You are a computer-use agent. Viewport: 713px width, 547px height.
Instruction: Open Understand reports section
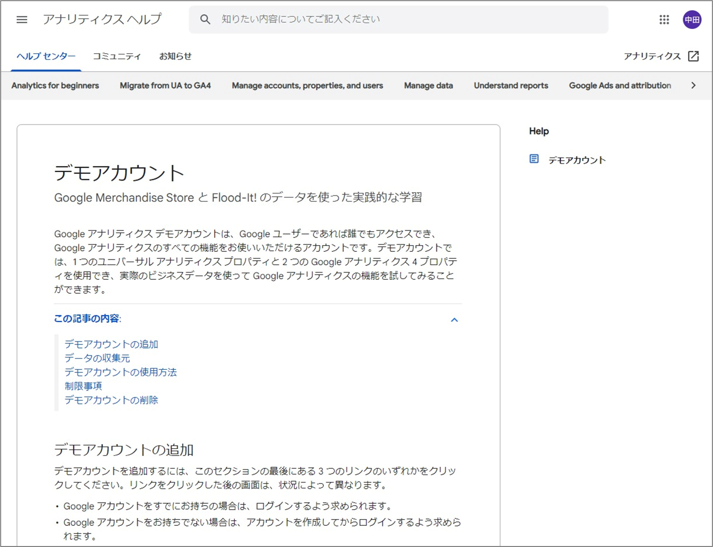pyautogui.click(x=510, y=85)
